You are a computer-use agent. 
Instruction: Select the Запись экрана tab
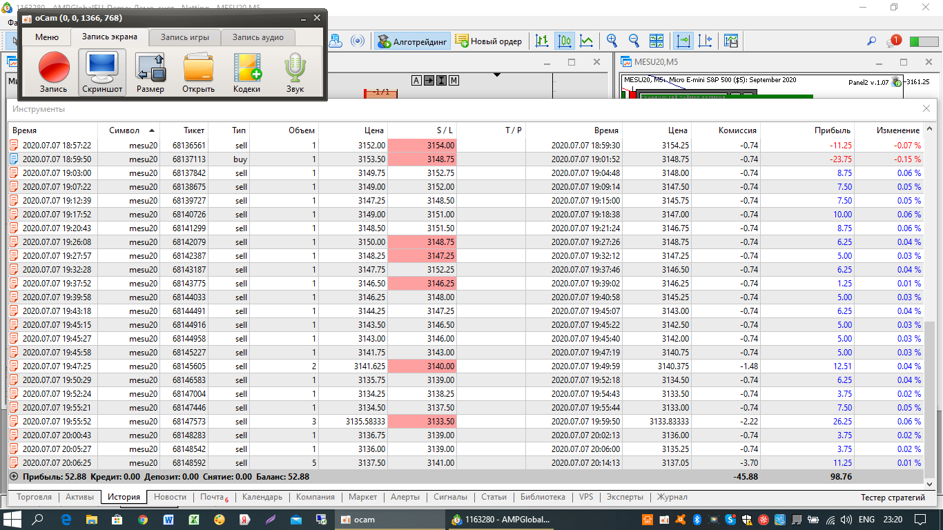(x=110, y=37)
